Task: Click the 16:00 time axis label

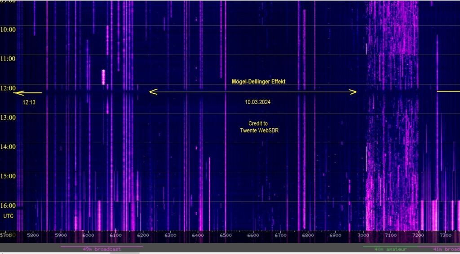Action: pyautogui.click(x=9, y=206)
